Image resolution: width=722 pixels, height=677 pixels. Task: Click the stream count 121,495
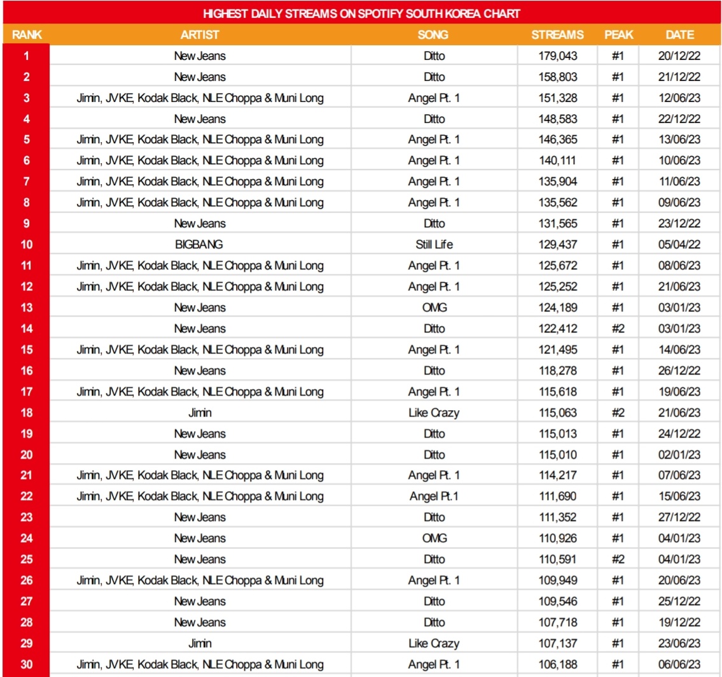click(x=558, y=350)
